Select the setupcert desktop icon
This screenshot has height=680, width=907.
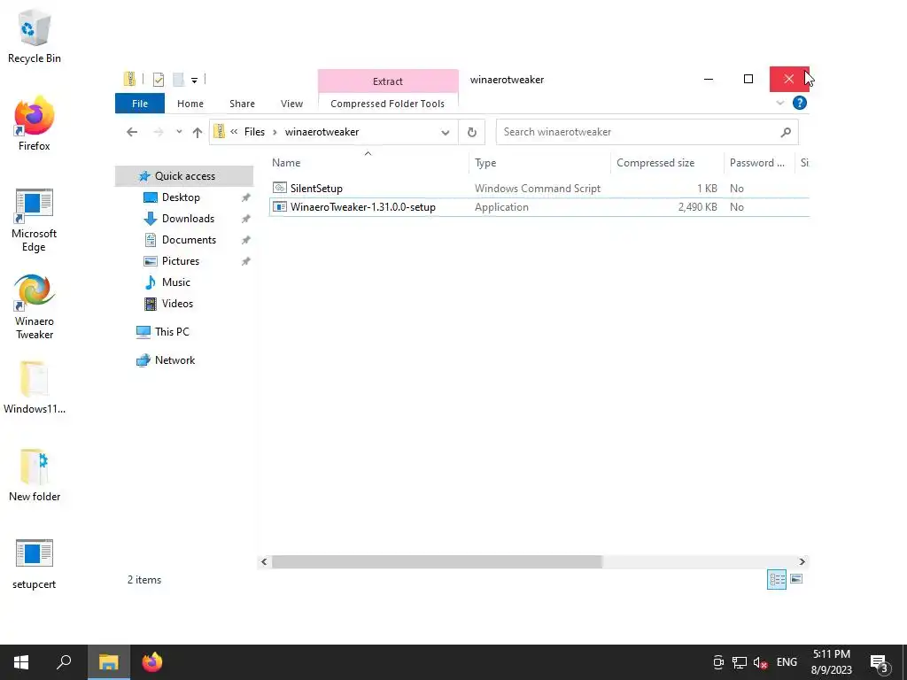coord(35,564)
